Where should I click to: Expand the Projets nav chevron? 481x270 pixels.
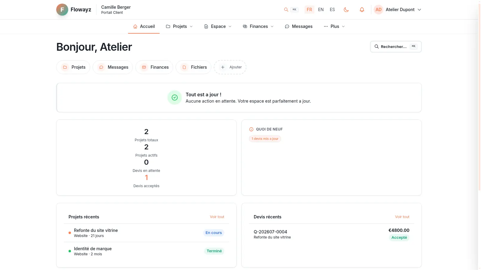(191, 26)
